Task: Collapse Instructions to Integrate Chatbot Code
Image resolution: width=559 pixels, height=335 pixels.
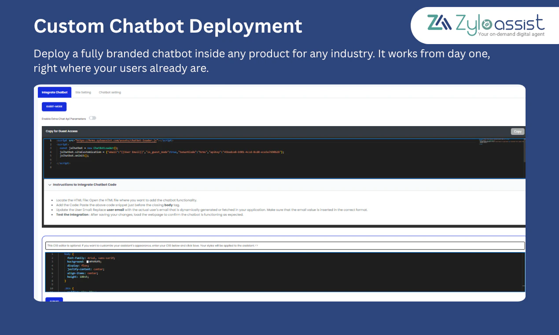Action: [50, 185]
